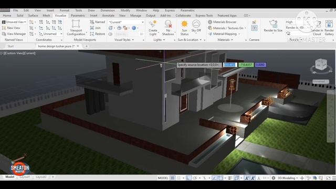
Task: Click the New View icon
Action: pyautogui.click(x=4, y=28)
